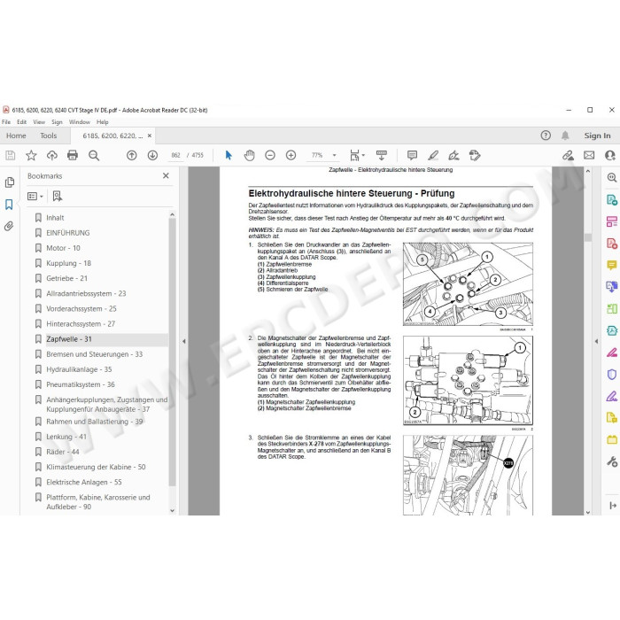Image resolution: width=620 pixels, height=620 pixels.
Task: Click the Save file icon
Action: [x=11, y=155]
